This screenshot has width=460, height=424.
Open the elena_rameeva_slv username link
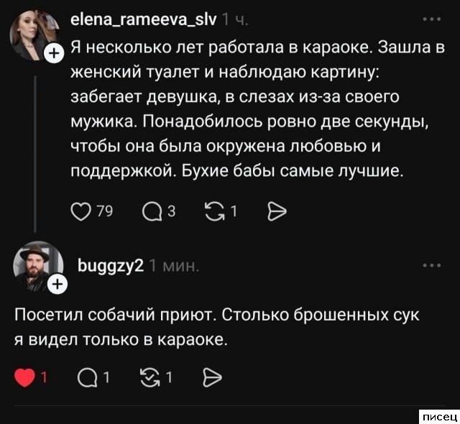click(x=144, y=19)
